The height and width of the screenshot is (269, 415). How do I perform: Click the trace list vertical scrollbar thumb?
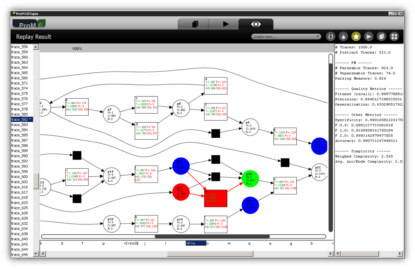tap(36, 181)
